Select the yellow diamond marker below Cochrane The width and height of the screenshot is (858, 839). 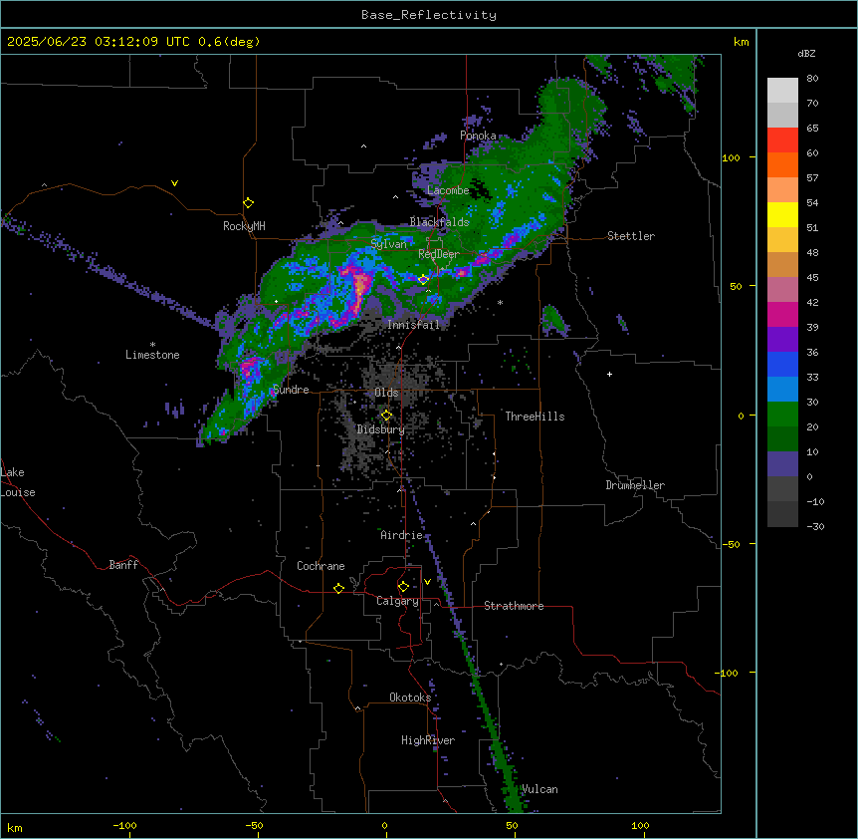tap(338, 588)
